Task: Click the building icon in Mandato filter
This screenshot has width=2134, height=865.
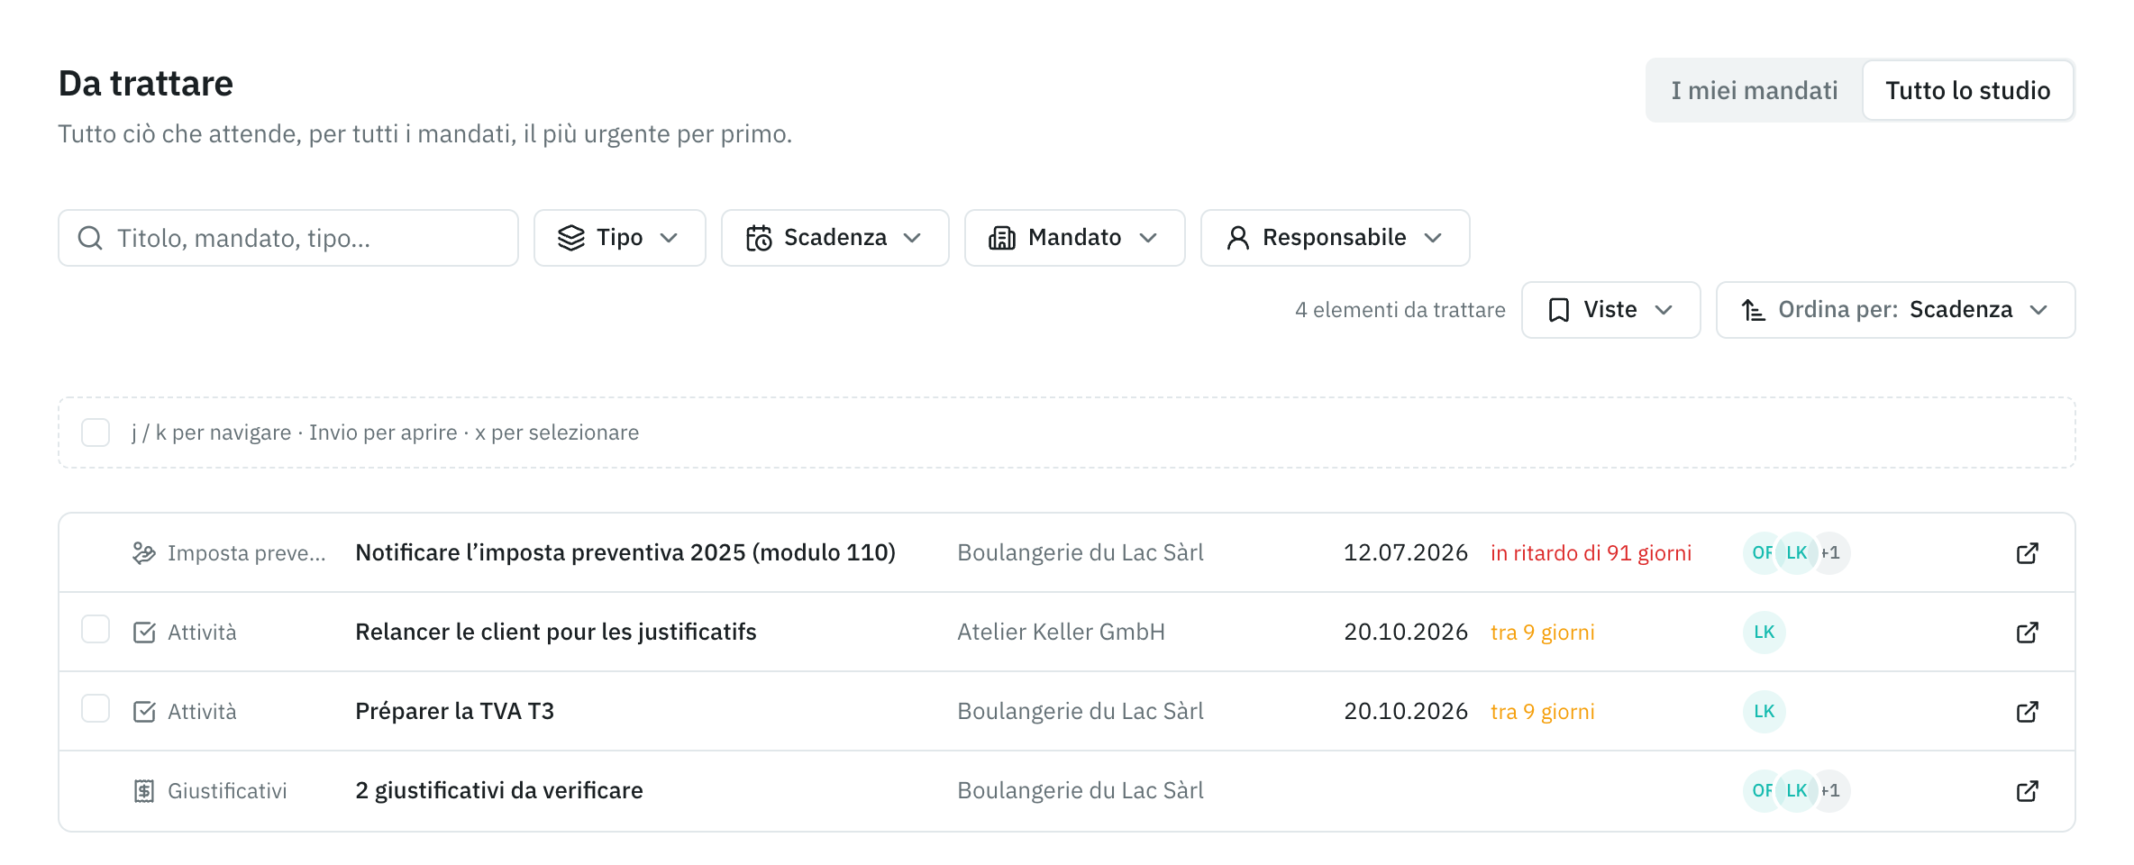Action: click(x=1002, y=238)
